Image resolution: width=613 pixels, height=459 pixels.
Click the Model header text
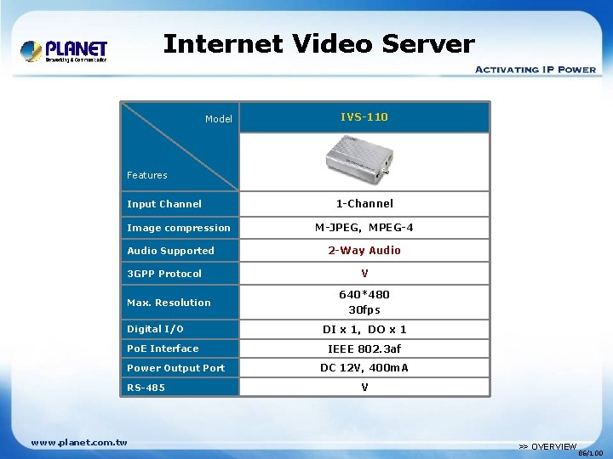coord(219,119)
